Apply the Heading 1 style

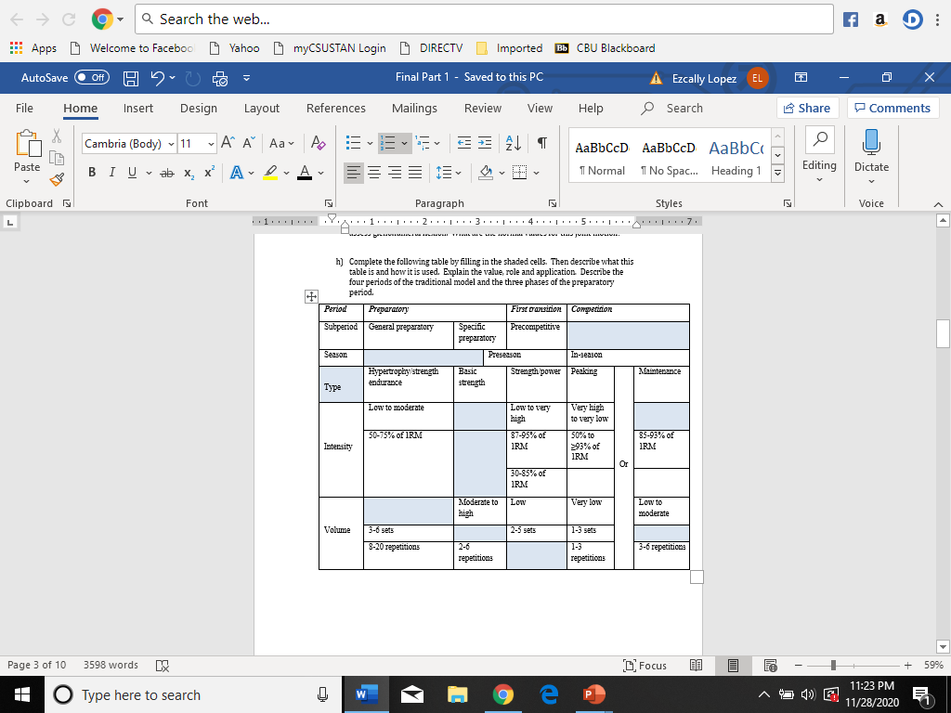(x=736, y=157)
